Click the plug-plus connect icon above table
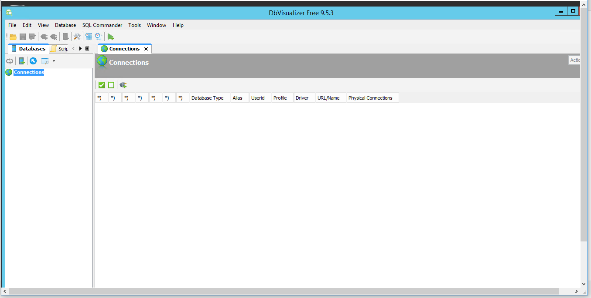Viewport: 591px width, 298px height. point(123,85)
